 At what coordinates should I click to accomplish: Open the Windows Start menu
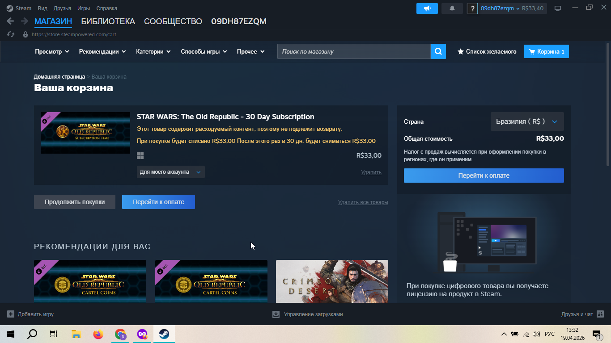10,334
